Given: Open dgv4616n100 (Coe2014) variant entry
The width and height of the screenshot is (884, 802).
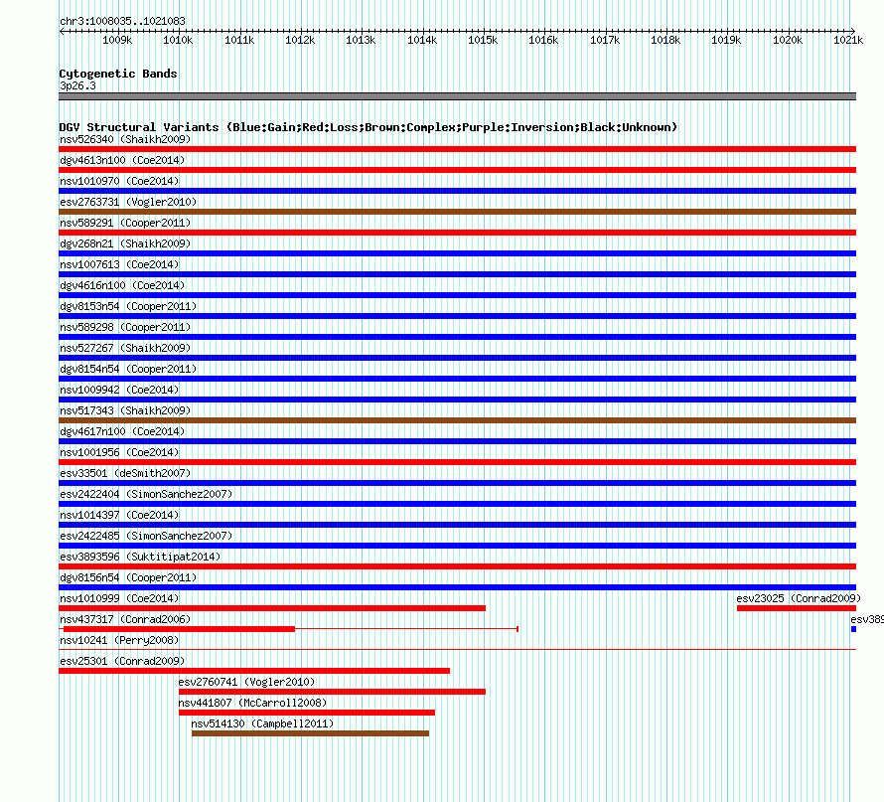Looking at the screenshot, I should click(122, 285).
